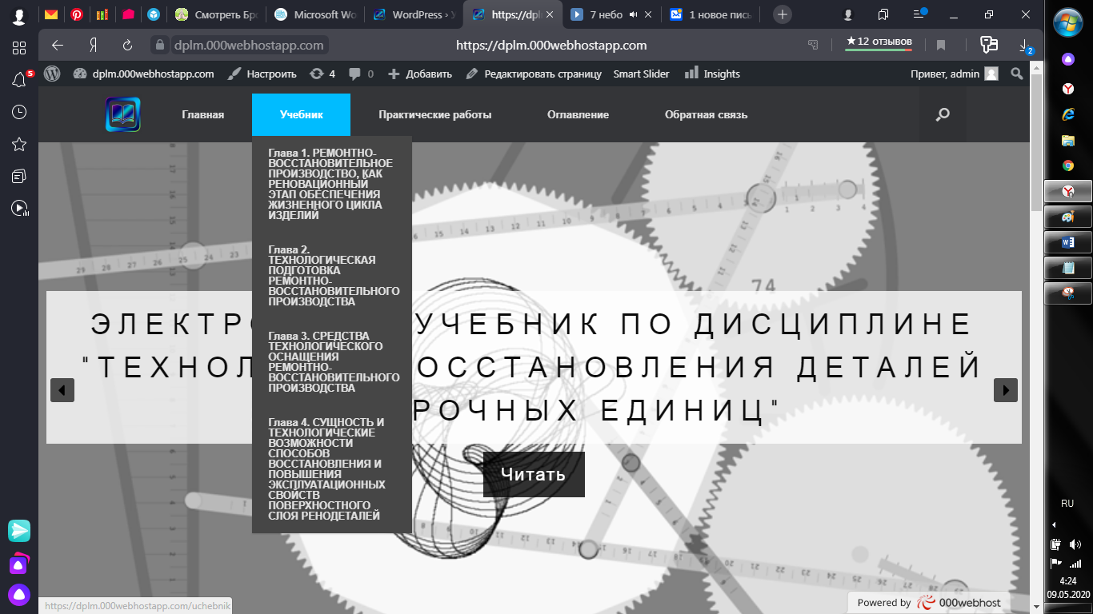Open the Windows Start orb

tap(1067, 22)
